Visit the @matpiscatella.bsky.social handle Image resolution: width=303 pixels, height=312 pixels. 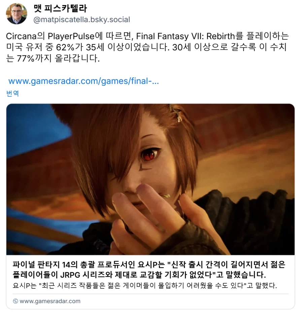[82, 20]
